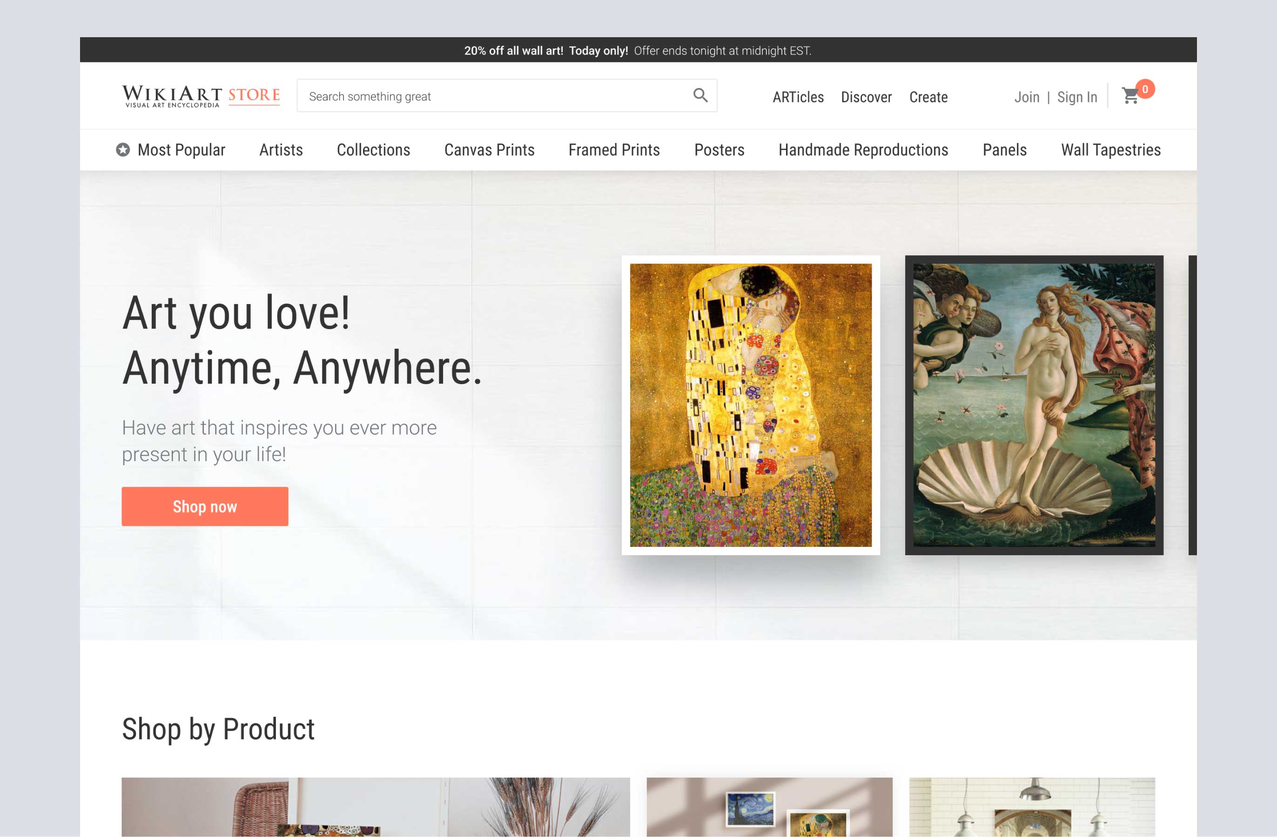Click the cart item count badge
Screen dimensions: 1277x837
click(x=1145, y=89)
